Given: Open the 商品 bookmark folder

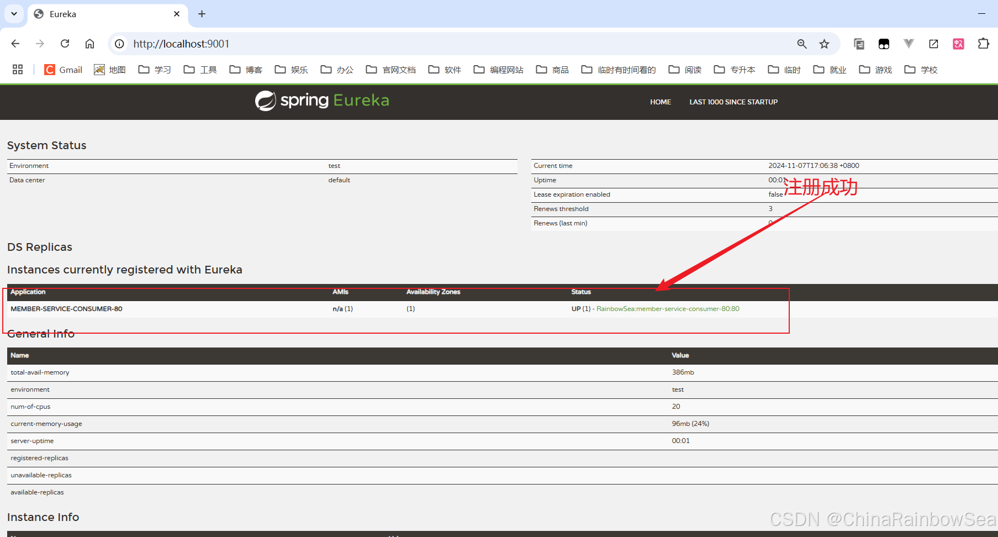Looking at the screenshot, I should 552,70.
